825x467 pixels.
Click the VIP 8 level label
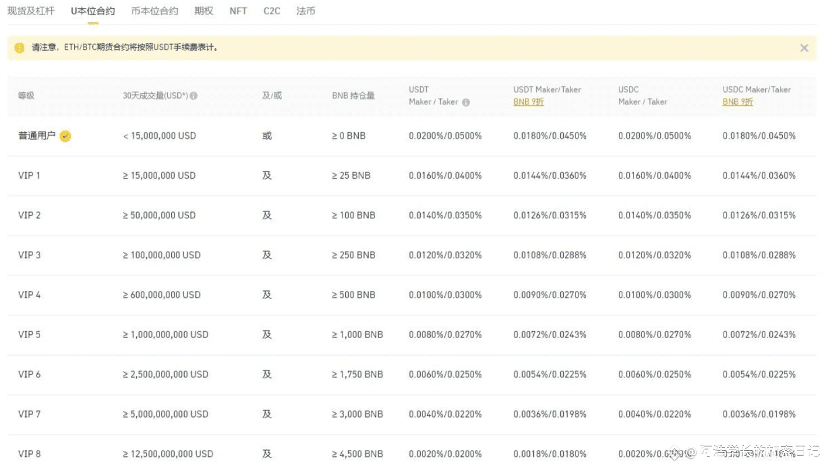[29, 454]
